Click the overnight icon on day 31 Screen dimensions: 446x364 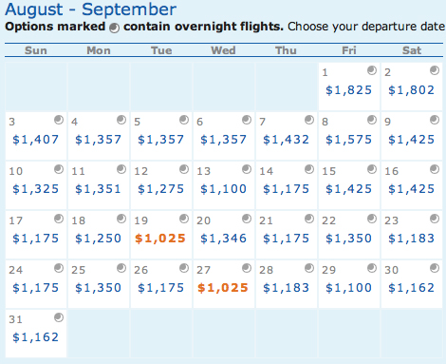[59, 317]
